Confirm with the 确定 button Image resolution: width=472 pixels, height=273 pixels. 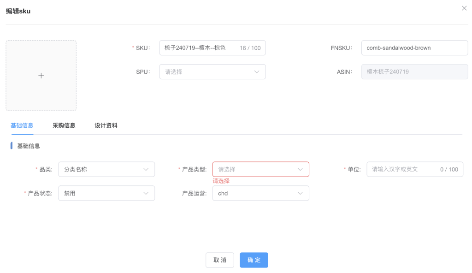[x=254, y=260]
